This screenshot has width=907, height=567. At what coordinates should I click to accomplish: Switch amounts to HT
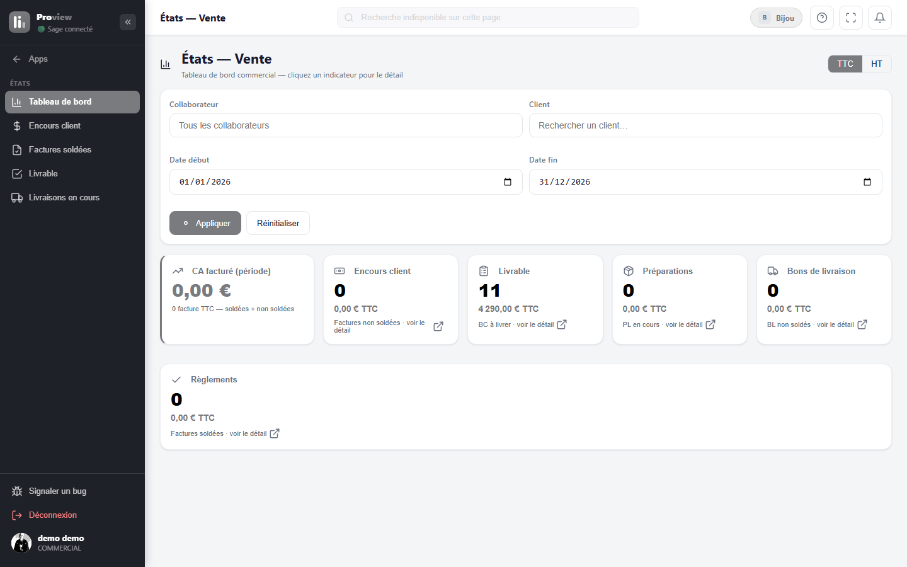tap(877, 64)
